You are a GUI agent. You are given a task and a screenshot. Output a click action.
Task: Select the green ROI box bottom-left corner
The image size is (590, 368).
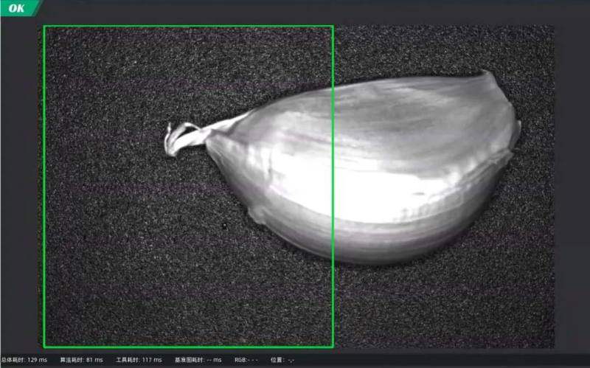coord(44,347)
